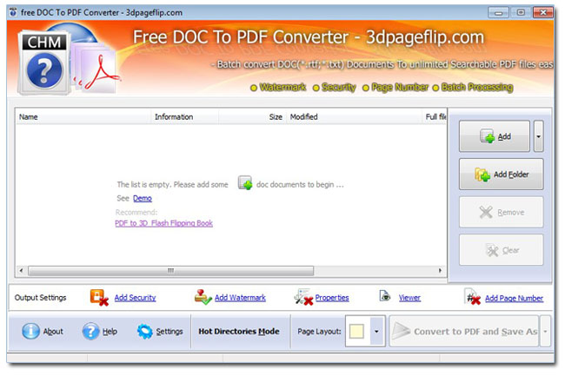
Task: Click the CHM help logo in banner
Action: tap(44, 63)
